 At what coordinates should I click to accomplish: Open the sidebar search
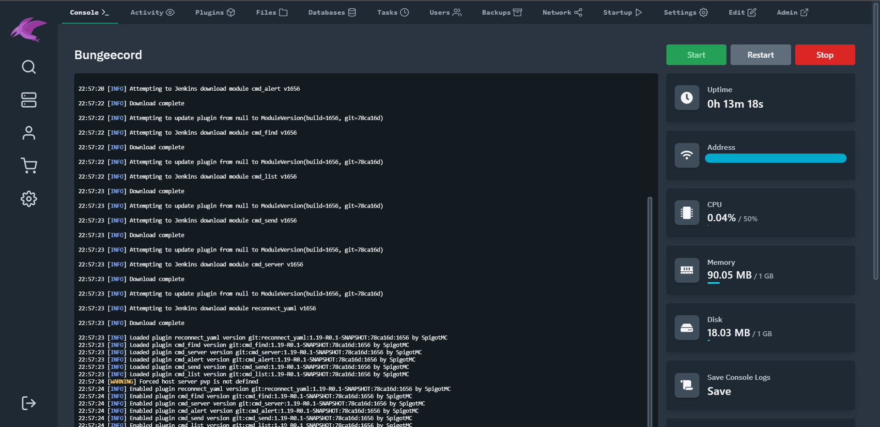click(x=28, y=67)
